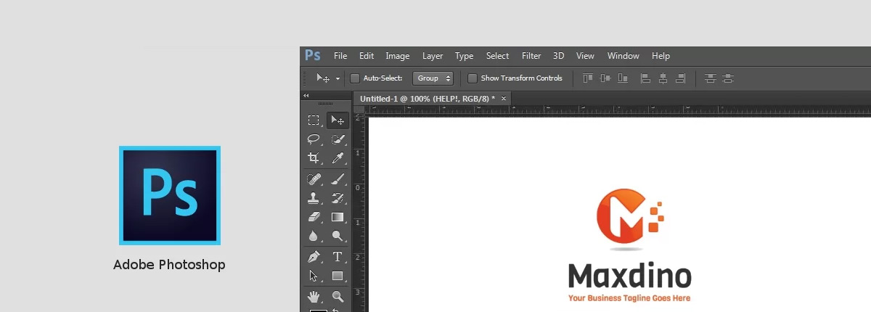Screen dimensions: 871x312
Task: Collapse the tools panel with double arrows
Action: [x=306, y=96]
